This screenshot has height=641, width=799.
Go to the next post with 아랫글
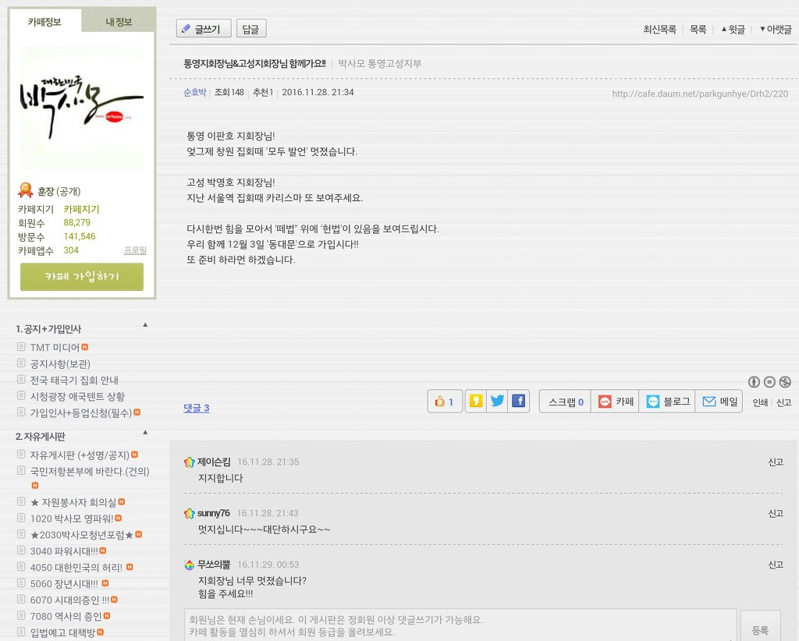click(775, 30)
